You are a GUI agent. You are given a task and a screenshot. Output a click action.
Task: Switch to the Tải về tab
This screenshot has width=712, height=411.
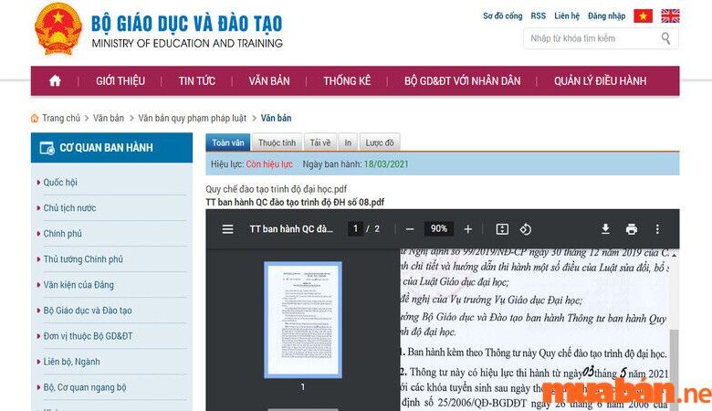(320, 142)
